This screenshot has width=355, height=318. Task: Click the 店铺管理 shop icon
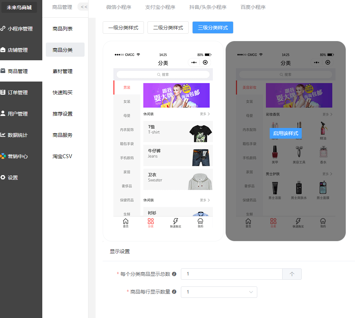click(3, 50)
